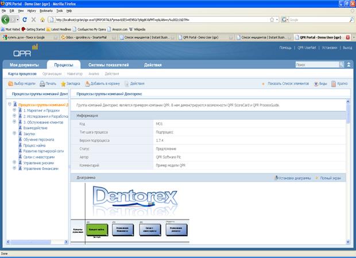The image size is (356, 258).
Task: Open the Навигатор sub-tab
Action: coord(75,74)
